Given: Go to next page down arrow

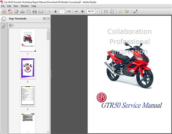Looking at the screenshot, I should [x=56, y=12].
